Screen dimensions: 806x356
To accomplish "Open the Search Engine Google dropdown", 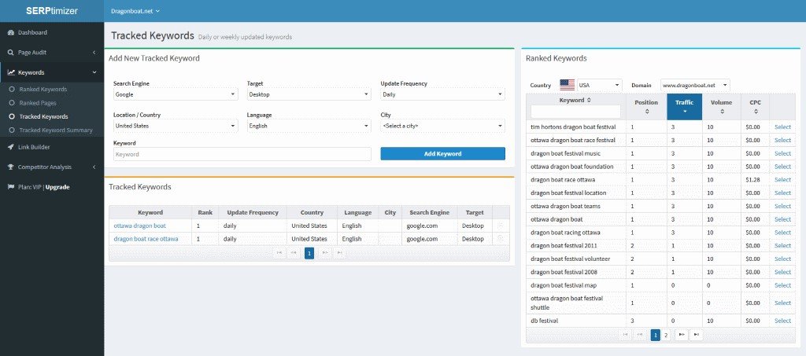I will click(x=176, y=94).
